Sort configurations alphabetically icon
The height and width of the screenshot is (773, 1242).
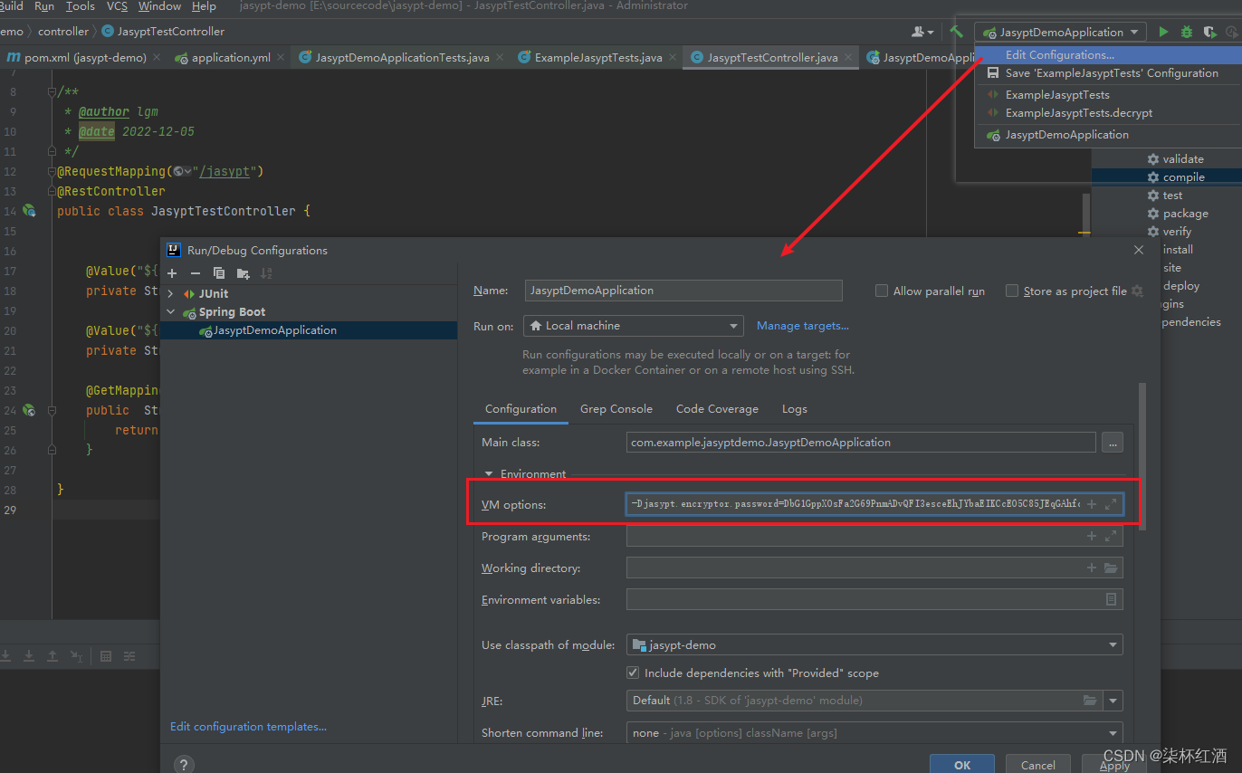coord(266,273)
